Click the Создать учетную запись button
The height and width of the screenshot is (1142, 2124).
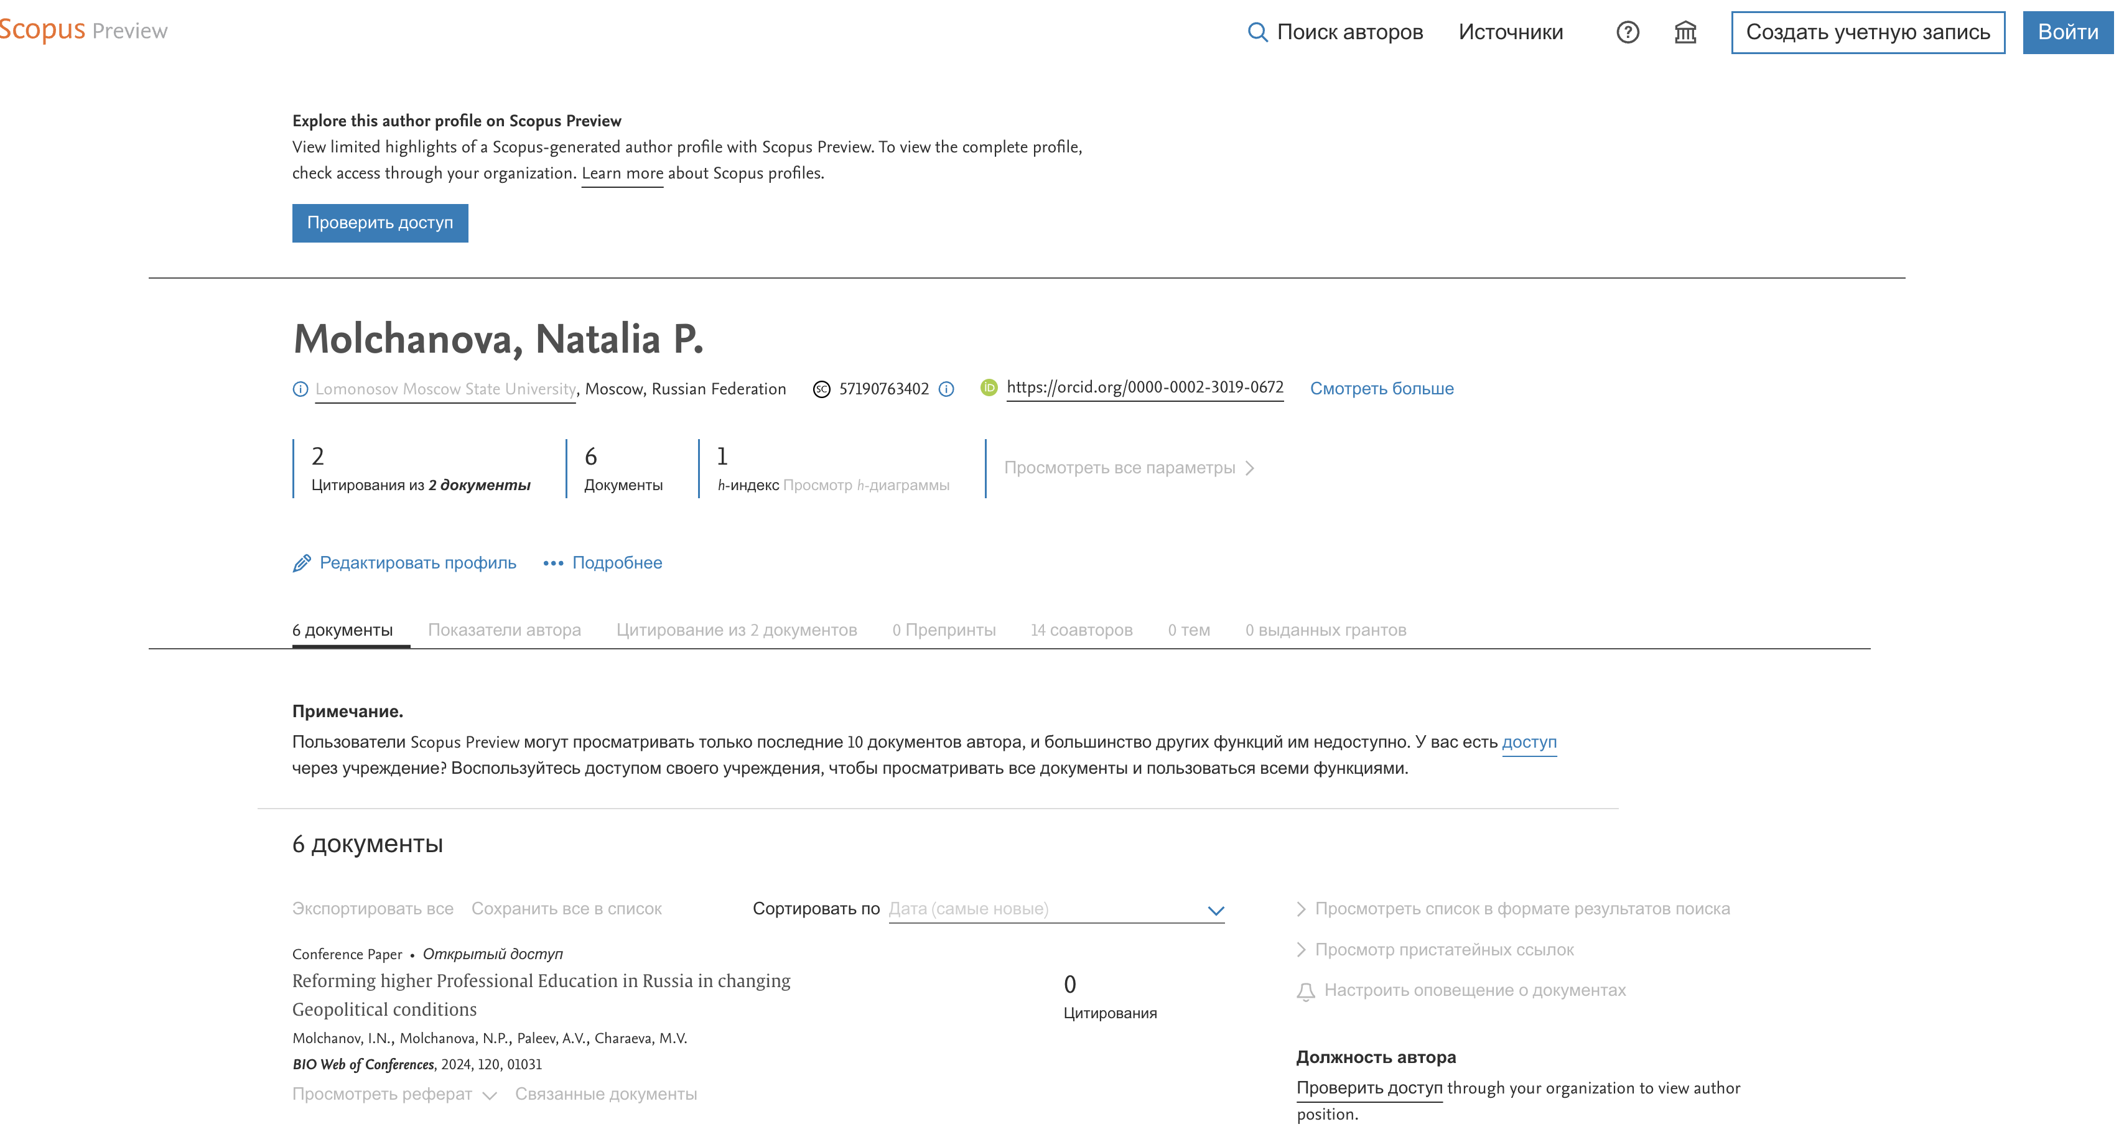(1868, 32)
